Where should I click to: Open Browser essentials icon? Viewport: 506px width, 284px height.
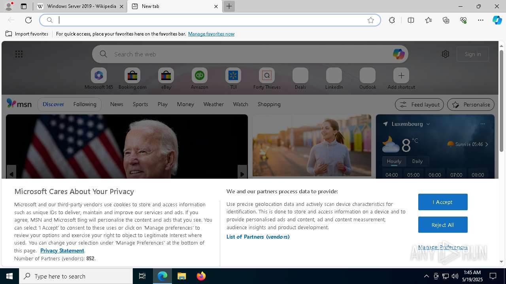coord(463,20)
